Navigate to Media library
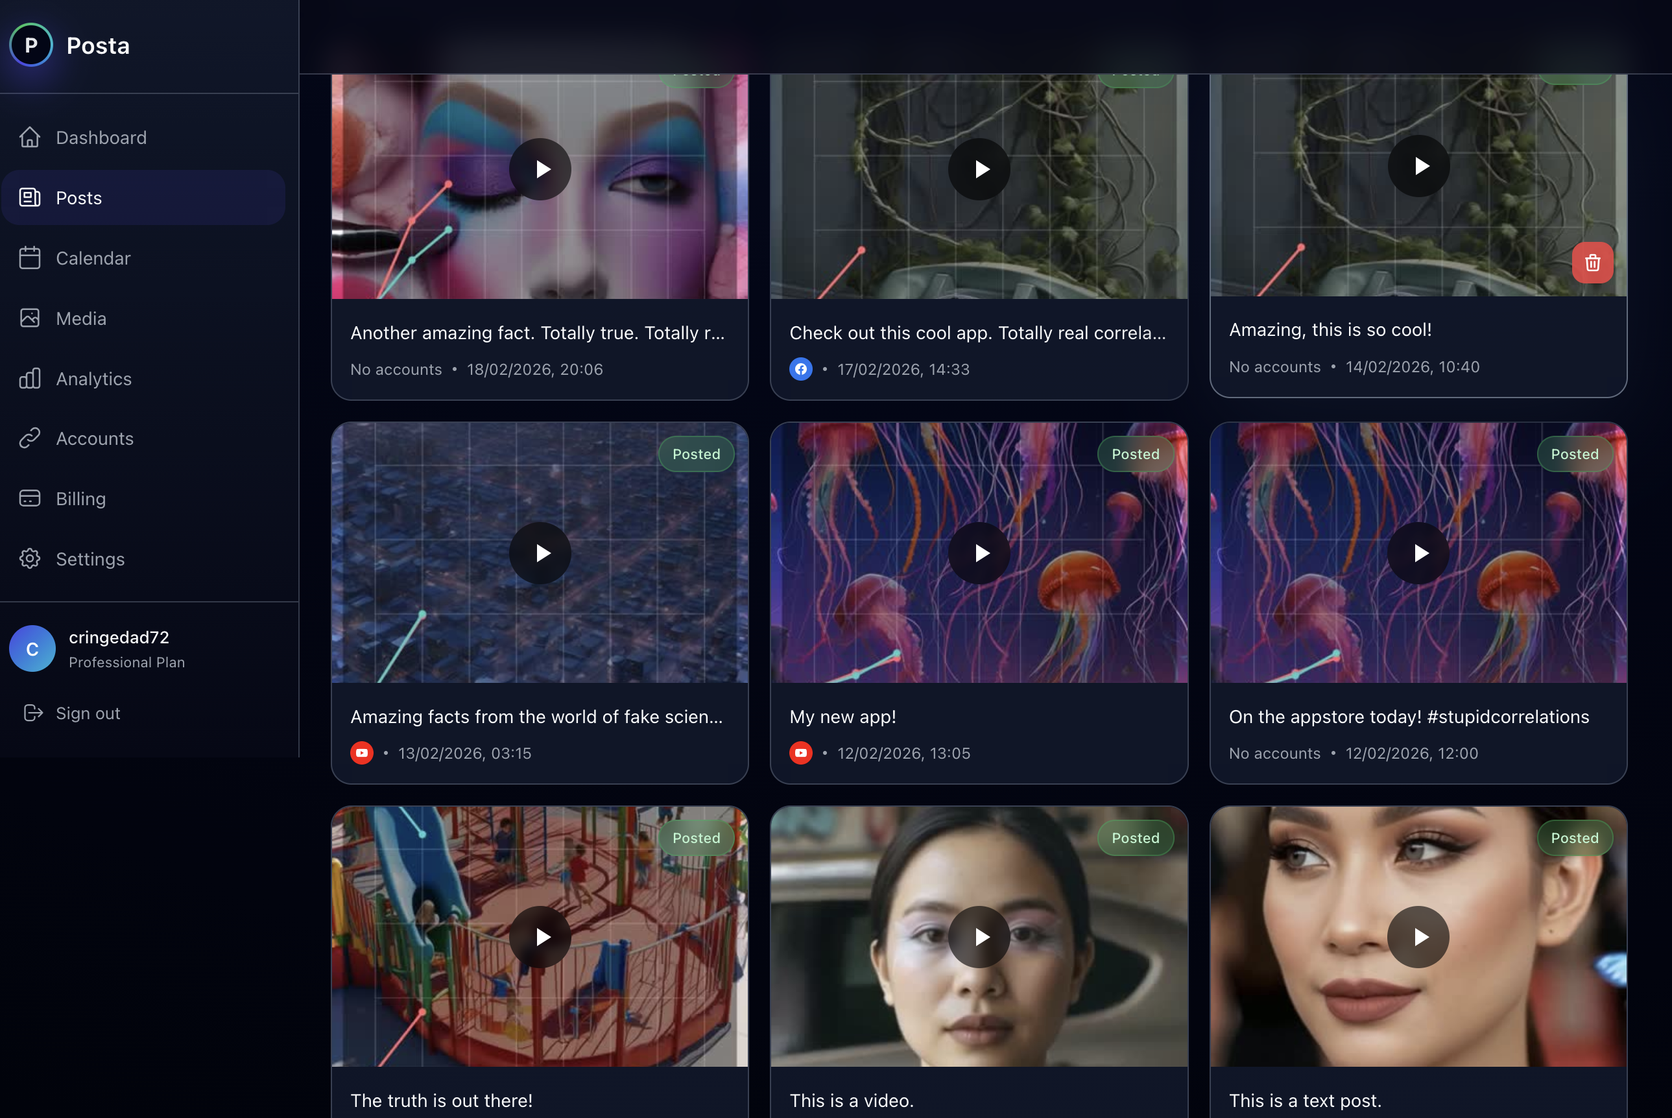Screen dimensions: 1672x1118 (143, 318)
